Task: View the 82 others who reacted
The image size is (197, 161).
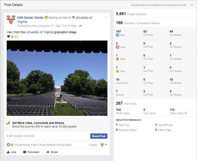Action: [x=66, y=145]
